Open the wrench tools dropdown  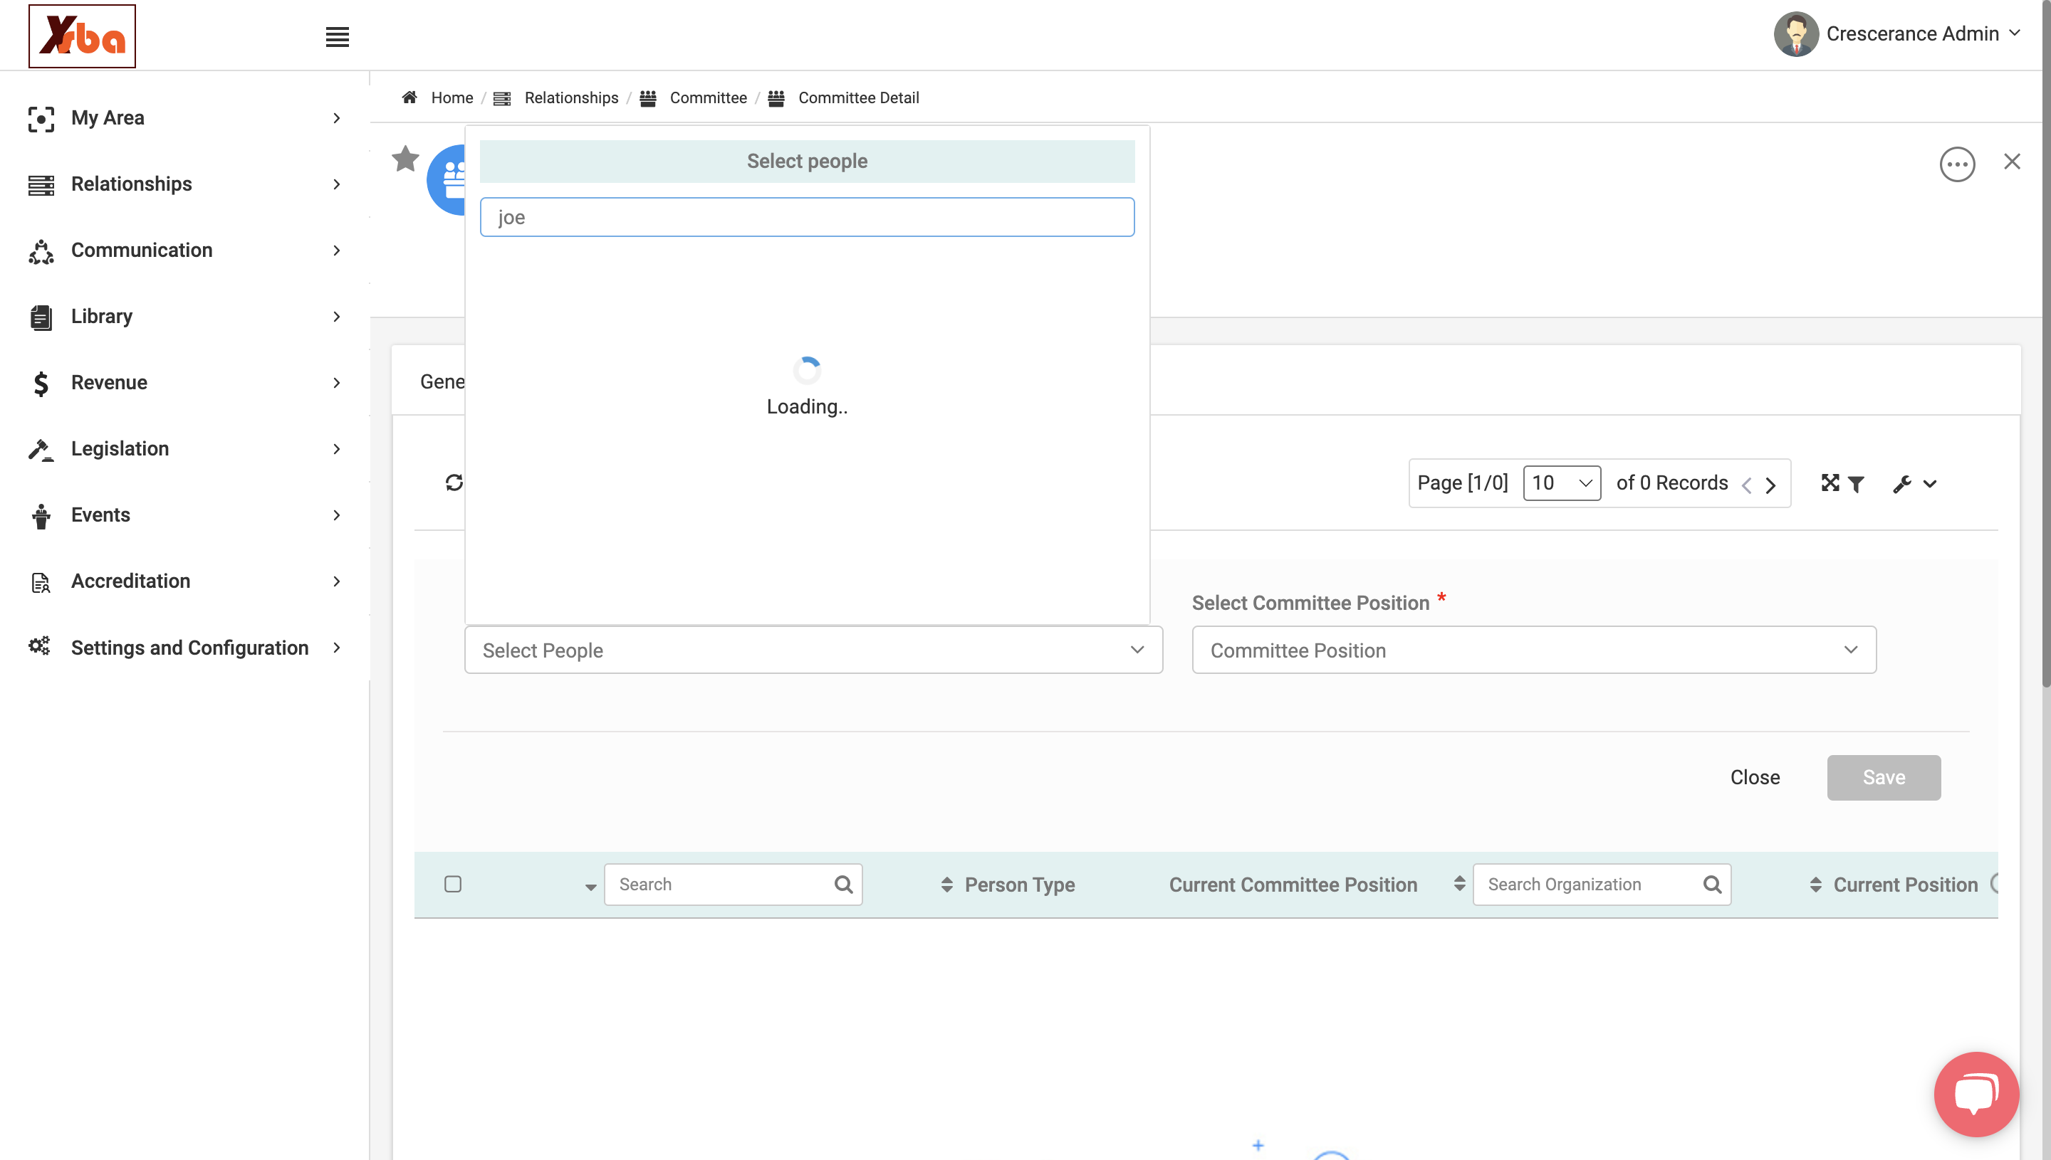[1915, 484]
